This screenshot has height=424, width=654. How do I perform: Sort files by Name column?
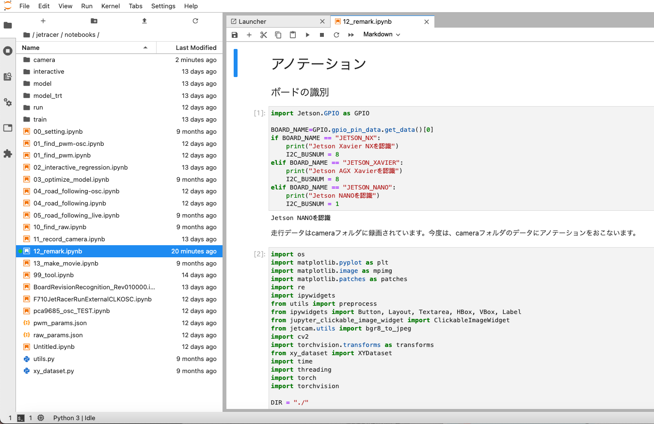pos(86,47)
